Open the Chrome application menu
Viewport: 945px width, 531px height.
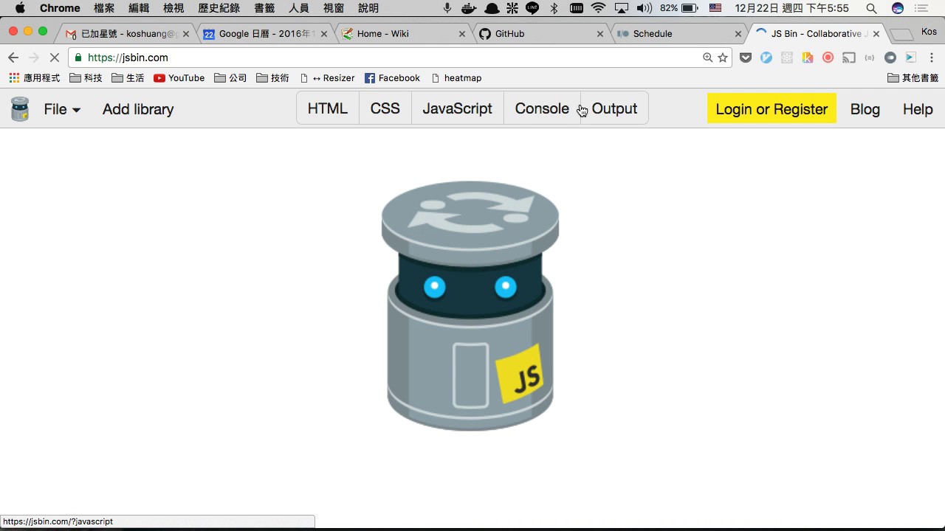tap(60, 8)
